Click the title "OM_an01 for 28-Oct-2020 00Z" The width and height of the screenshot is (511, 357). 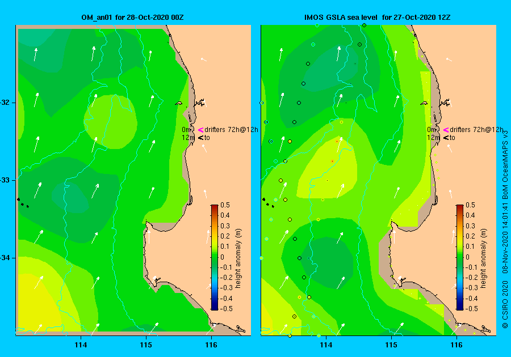coord(132,18)
